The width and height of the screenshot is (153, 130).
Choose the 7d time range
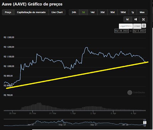pos(83,12)
